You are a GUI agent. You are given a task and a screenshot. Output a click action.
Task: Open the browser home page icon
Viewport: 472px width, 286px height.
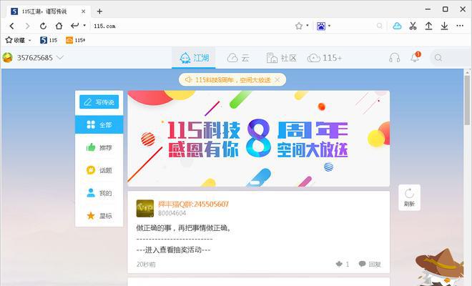point(59,26)
